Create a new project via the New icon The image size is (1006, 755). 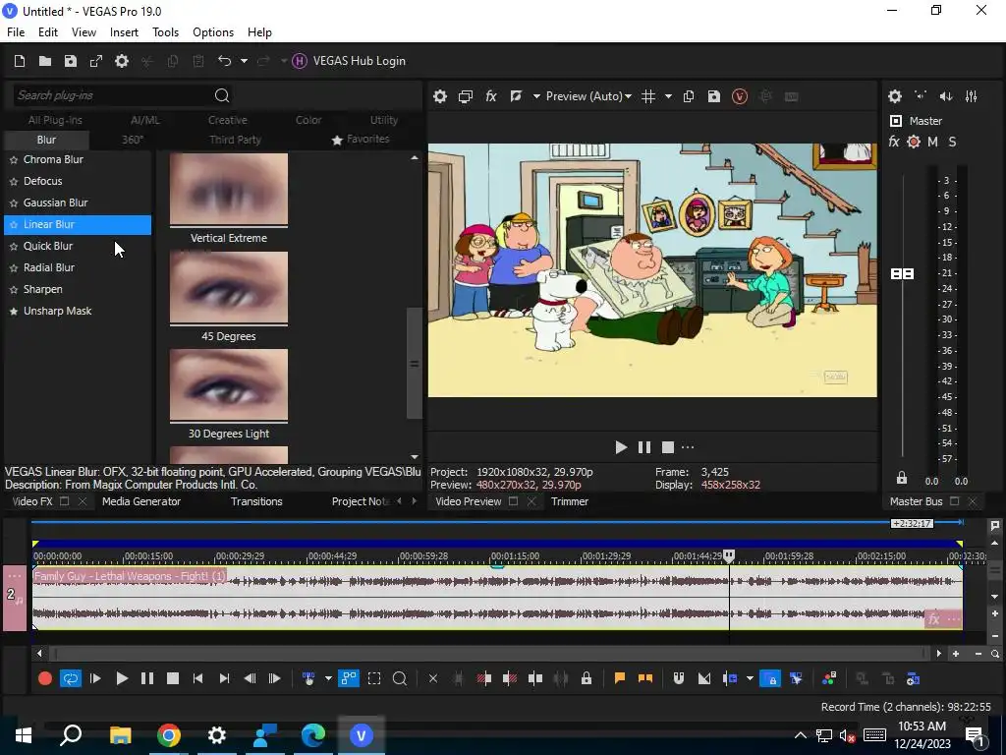tap(20, 61)
